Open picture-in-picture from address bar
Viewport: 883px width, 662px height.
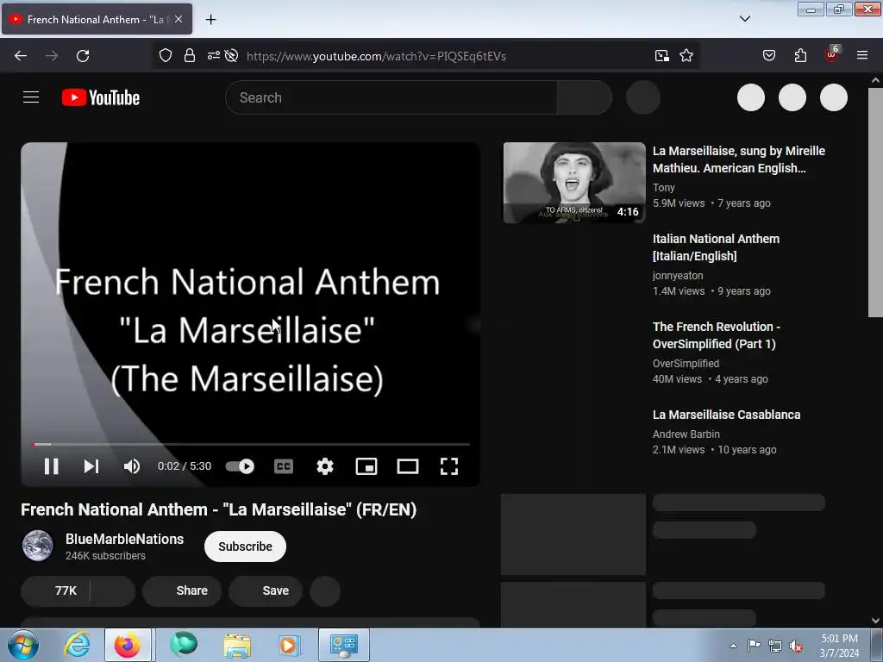(x=661, y=56)
